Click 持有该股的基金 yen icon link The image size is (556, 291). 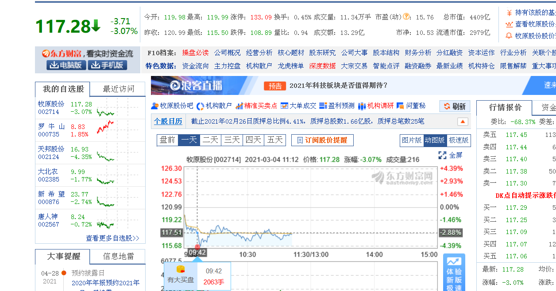(530, 12)
